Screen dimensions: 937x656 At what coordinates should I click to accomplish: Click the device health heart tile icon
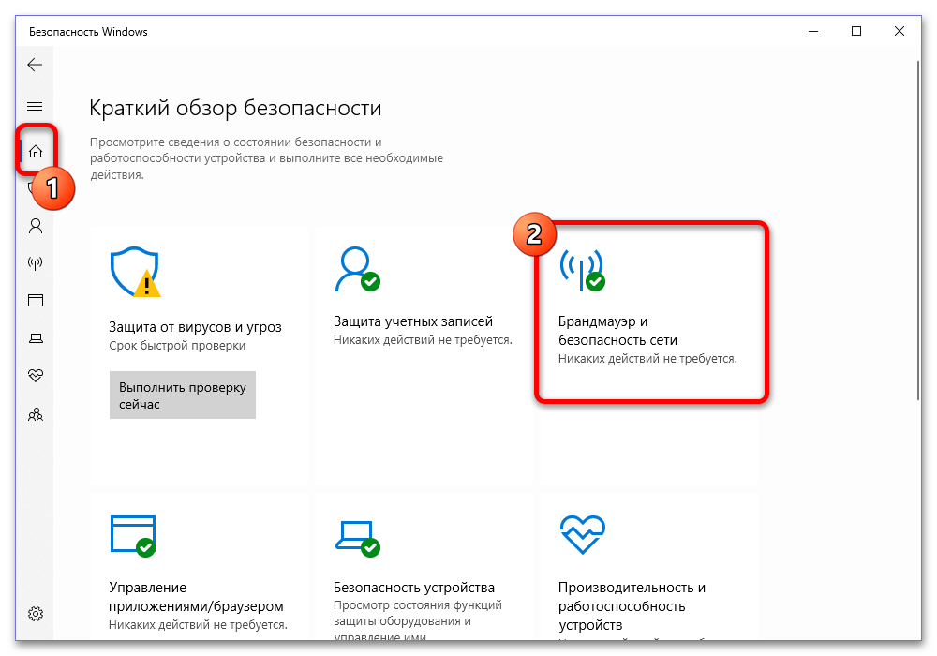tap(583, 534)
